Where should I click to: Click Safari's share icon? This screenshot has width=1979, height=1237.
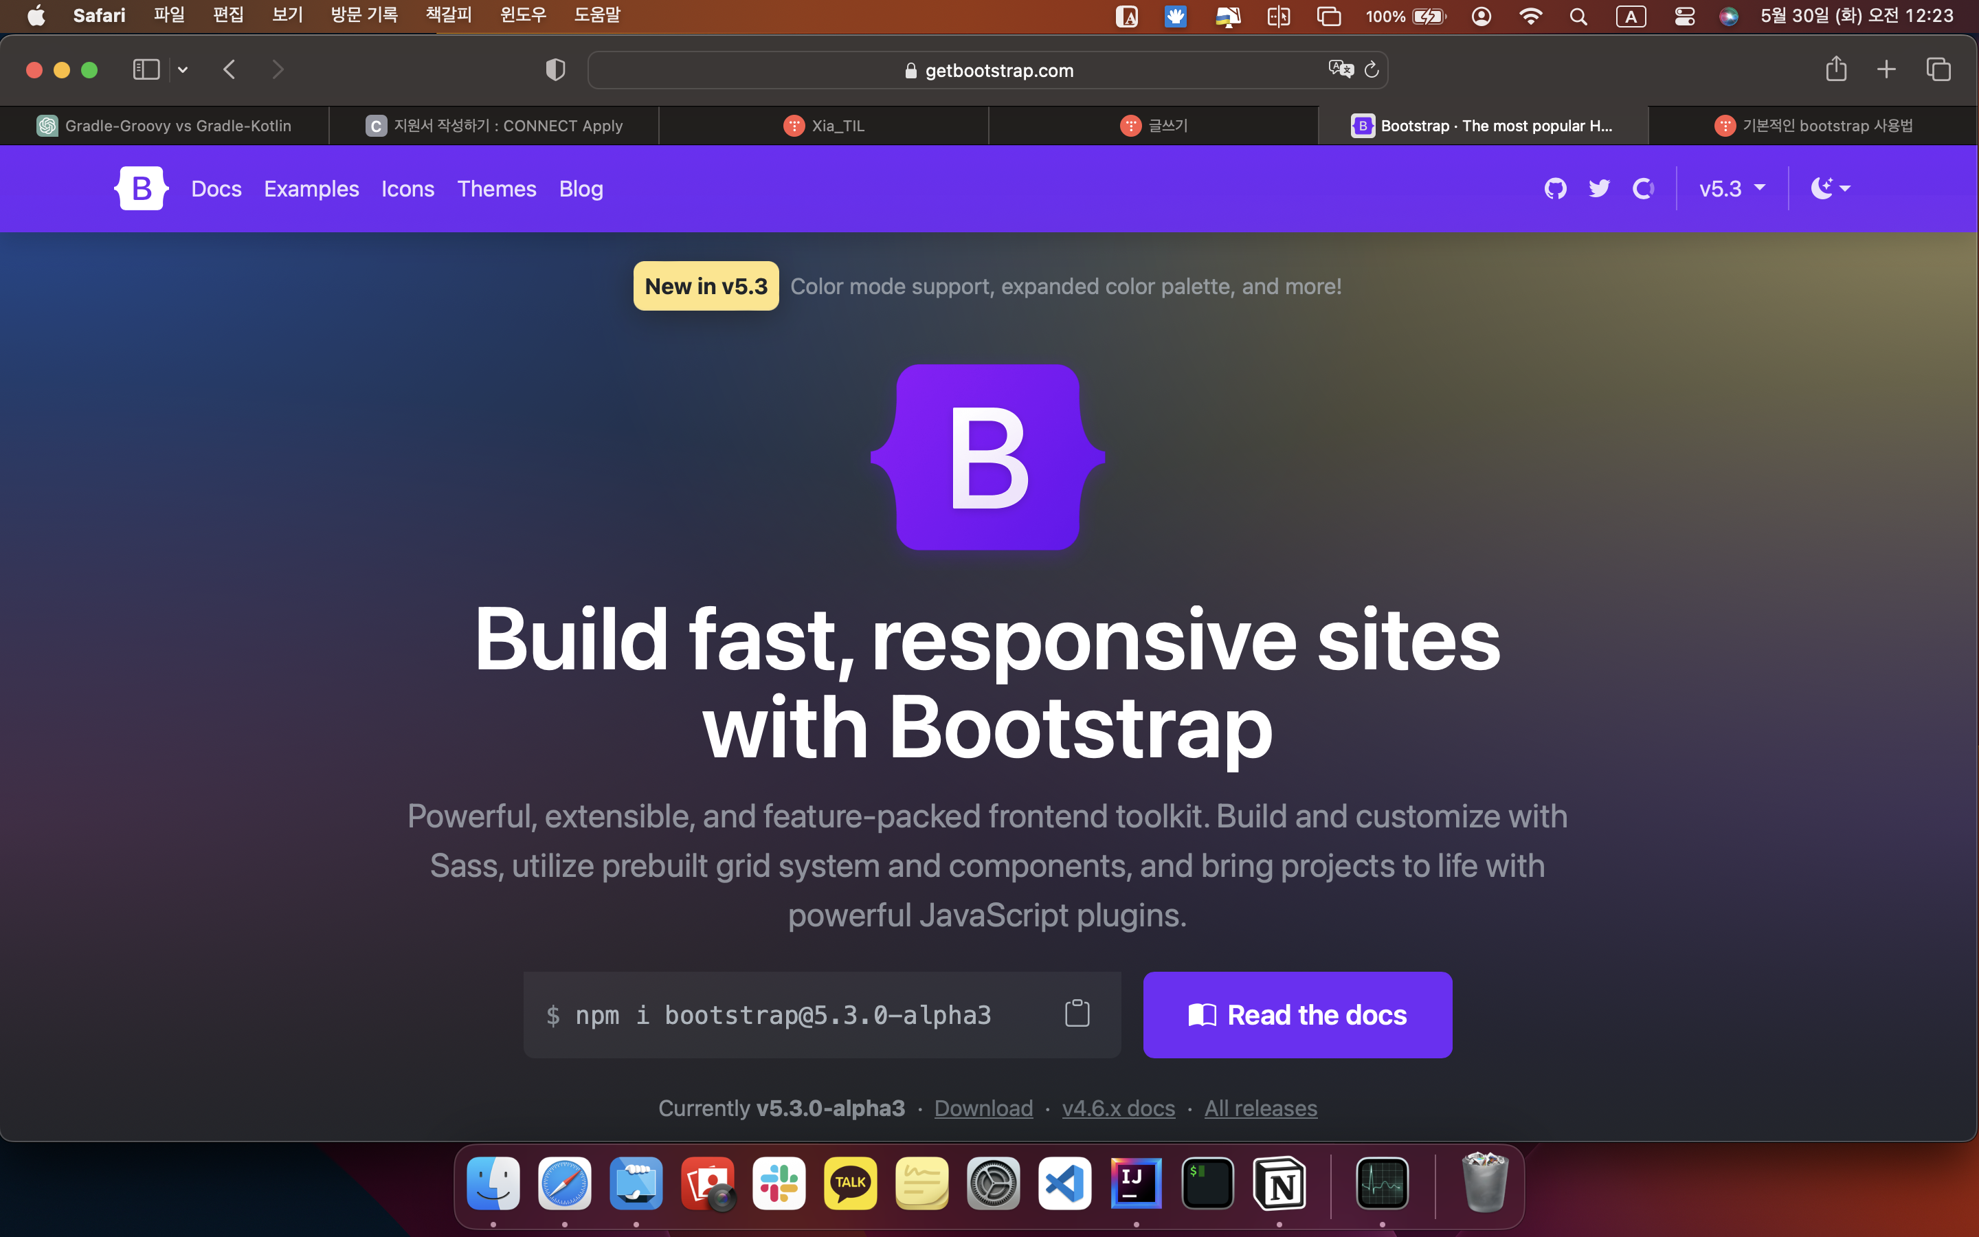1836,68
